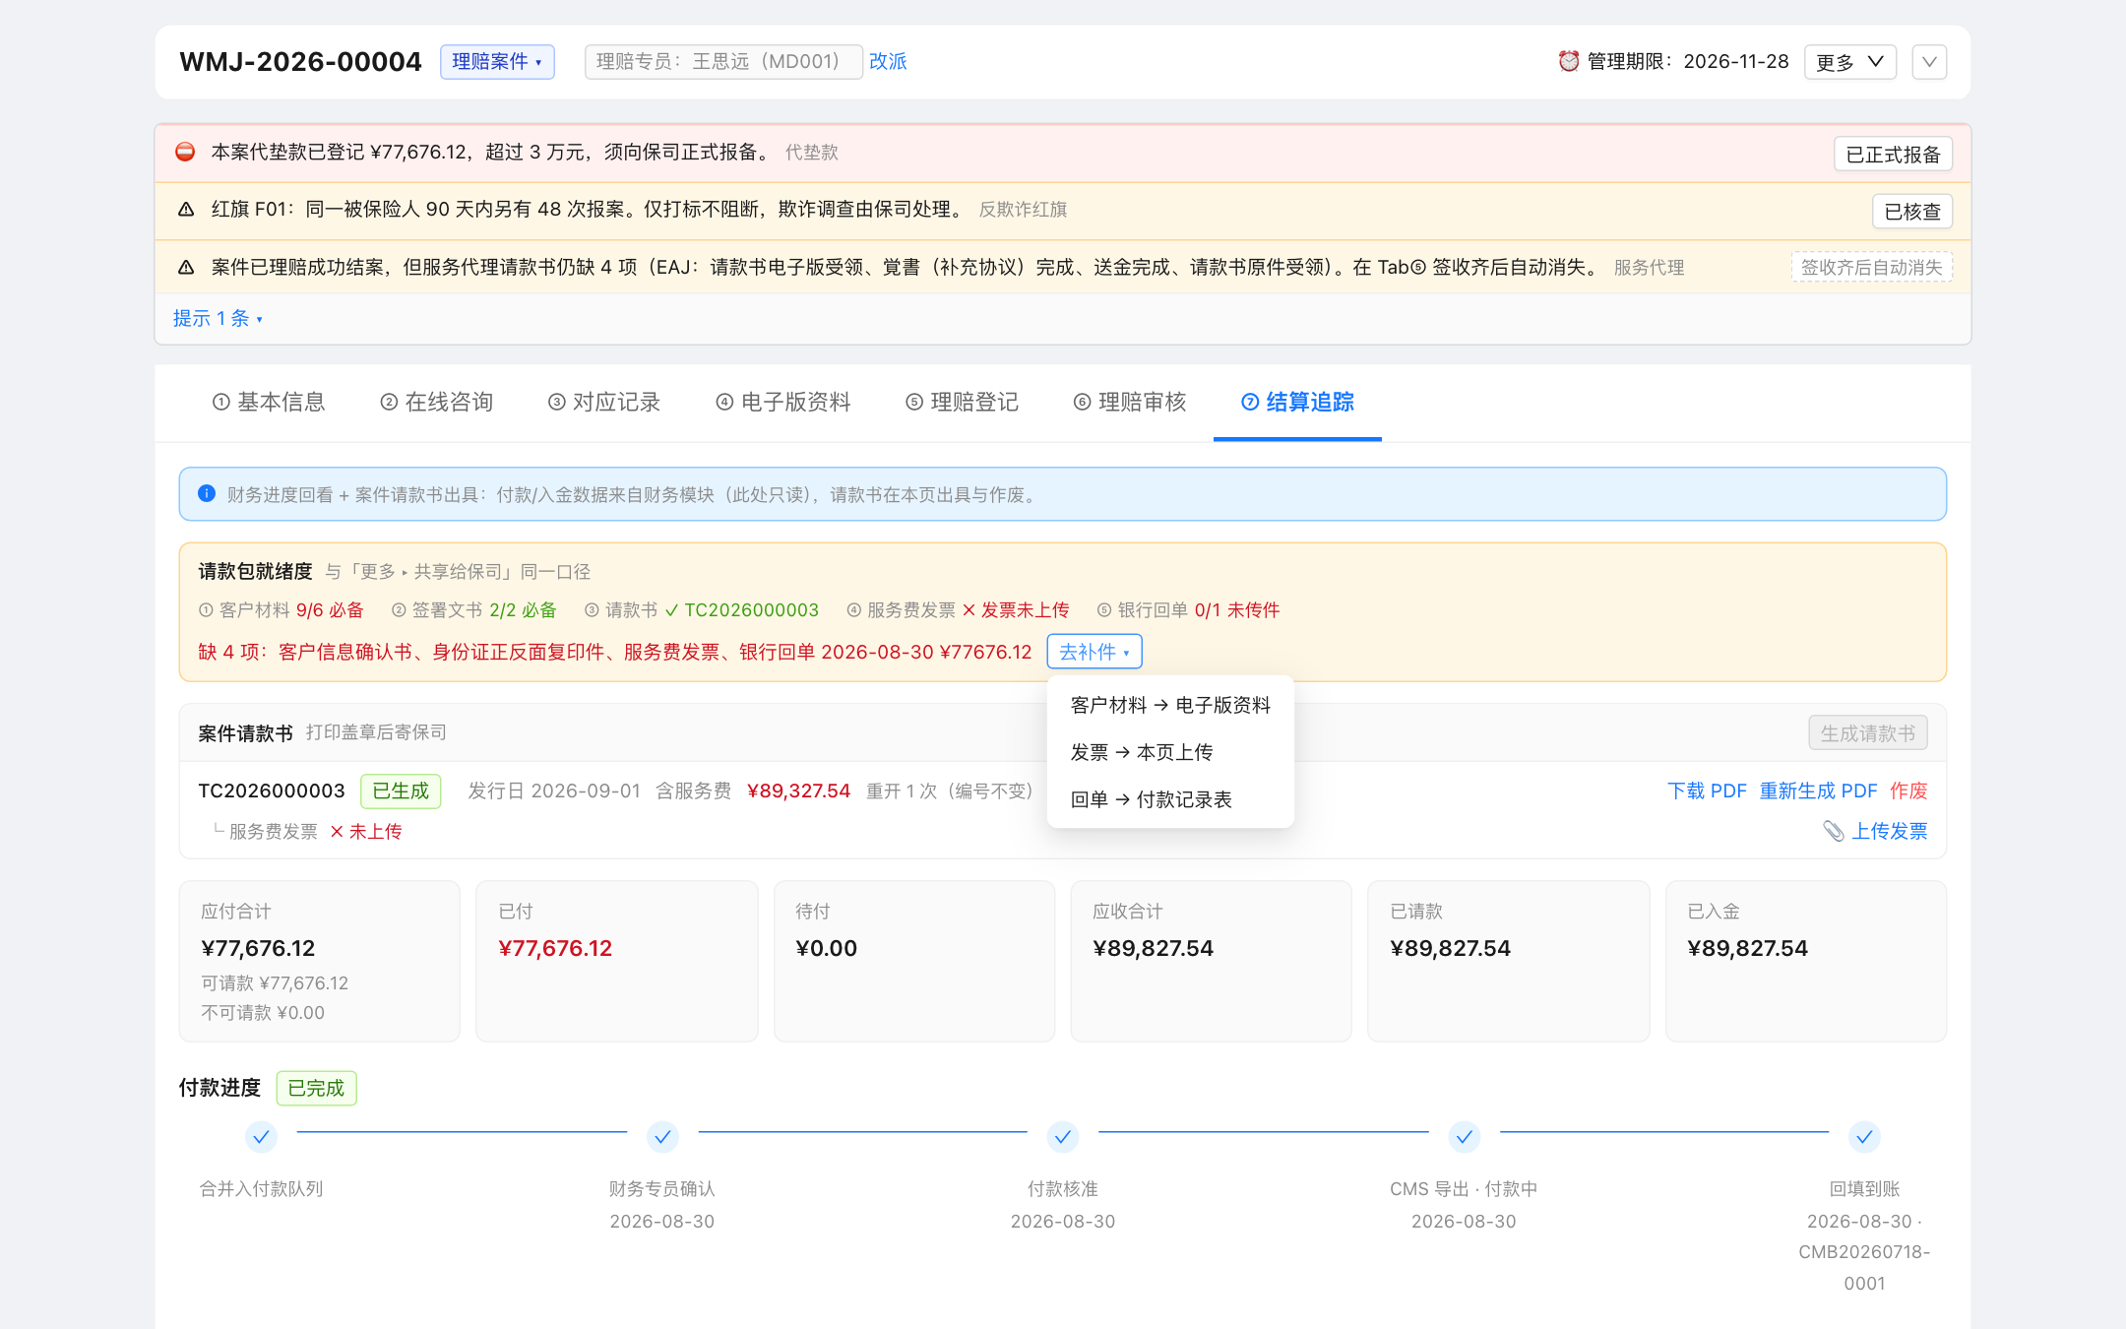2126x1329 pixels.
Task: Click the 代垫款 tag label
Action: pyautogui.click(x=812, y=152)
